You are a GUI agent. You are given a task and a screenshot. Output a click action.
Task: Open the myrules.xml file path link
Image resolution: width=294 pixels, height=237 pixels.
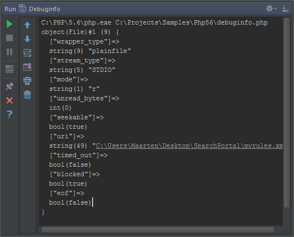(189, 146)
